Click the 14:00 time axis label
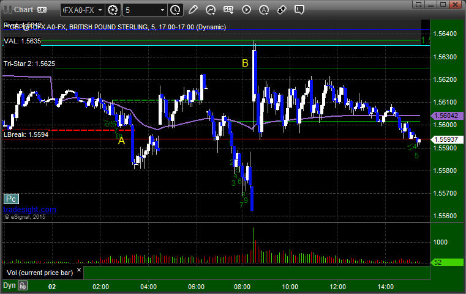466x294 pixels. coord(385,287)
